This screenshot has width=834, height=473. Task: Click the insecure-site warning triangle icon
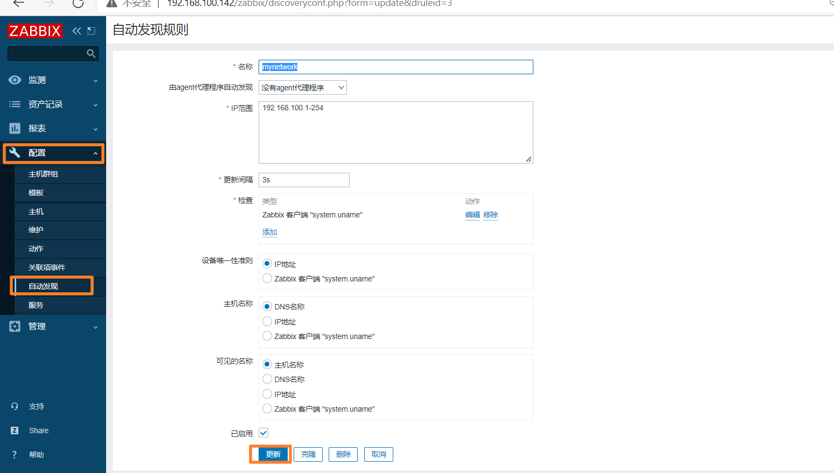(x=112, y=3)
